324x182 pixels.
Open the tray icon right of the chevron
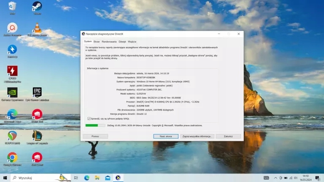281,178
